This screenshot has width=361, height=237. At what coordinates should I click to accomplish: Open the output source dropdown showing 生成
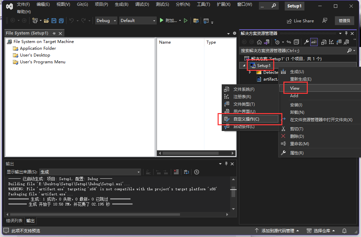click(x=90, y=172)
